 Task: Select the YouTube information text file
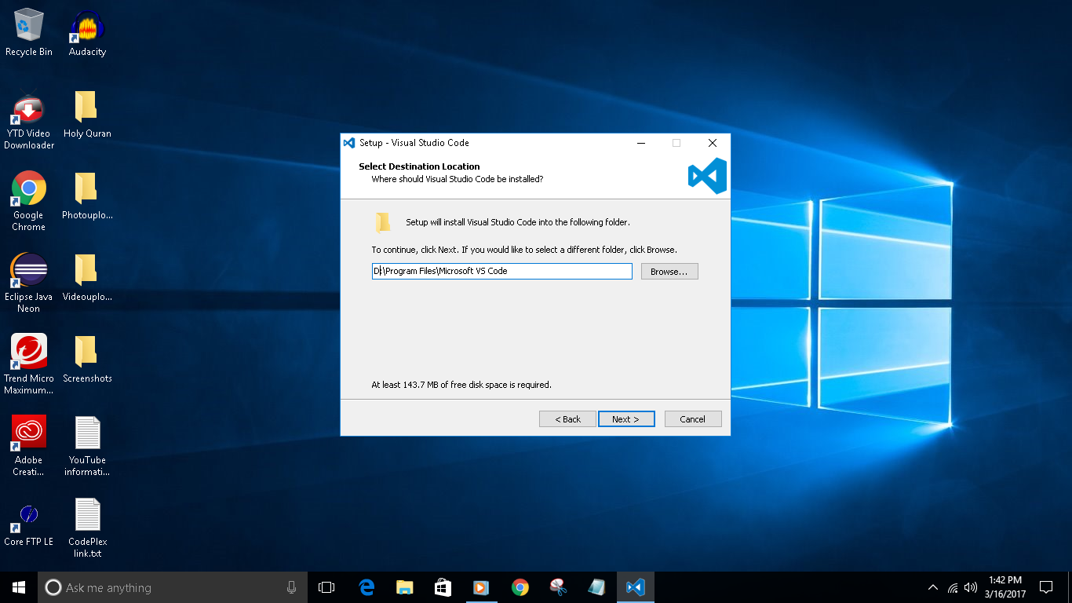87,447
